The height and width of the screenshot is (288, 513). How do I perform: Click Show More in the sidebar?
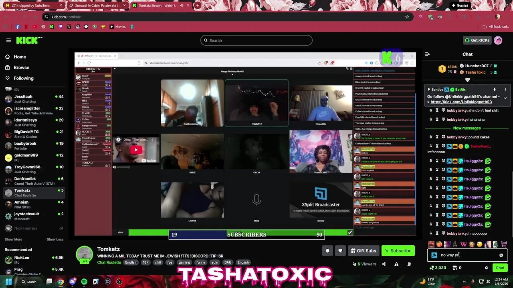tap(14, 239)
